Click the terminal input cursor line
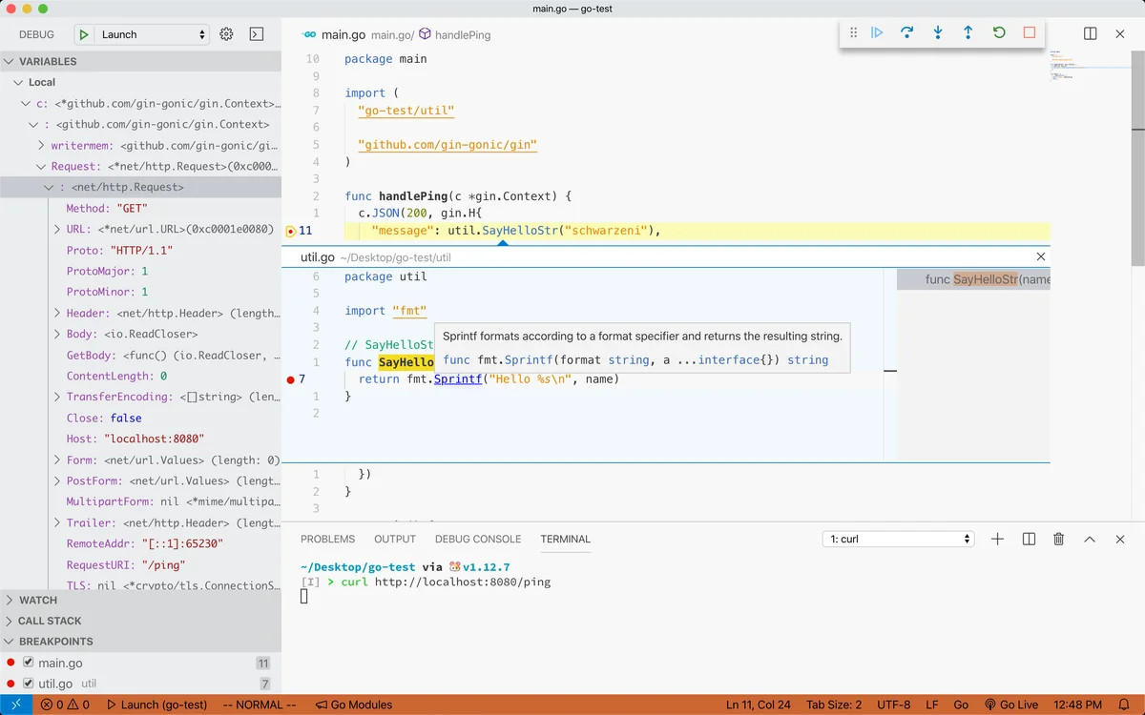Screen dimensions: 1145x715 pyautogui.click(x=304, y=597)
